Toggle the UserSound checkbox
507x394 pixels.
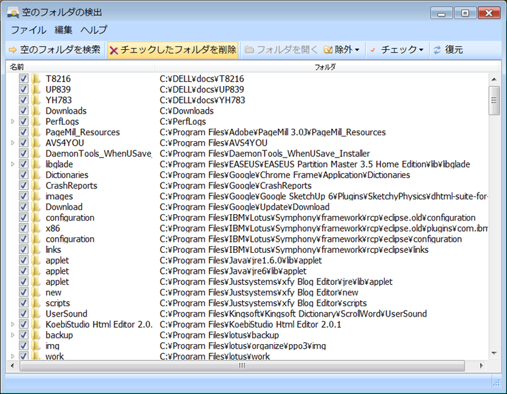(24, 313)
